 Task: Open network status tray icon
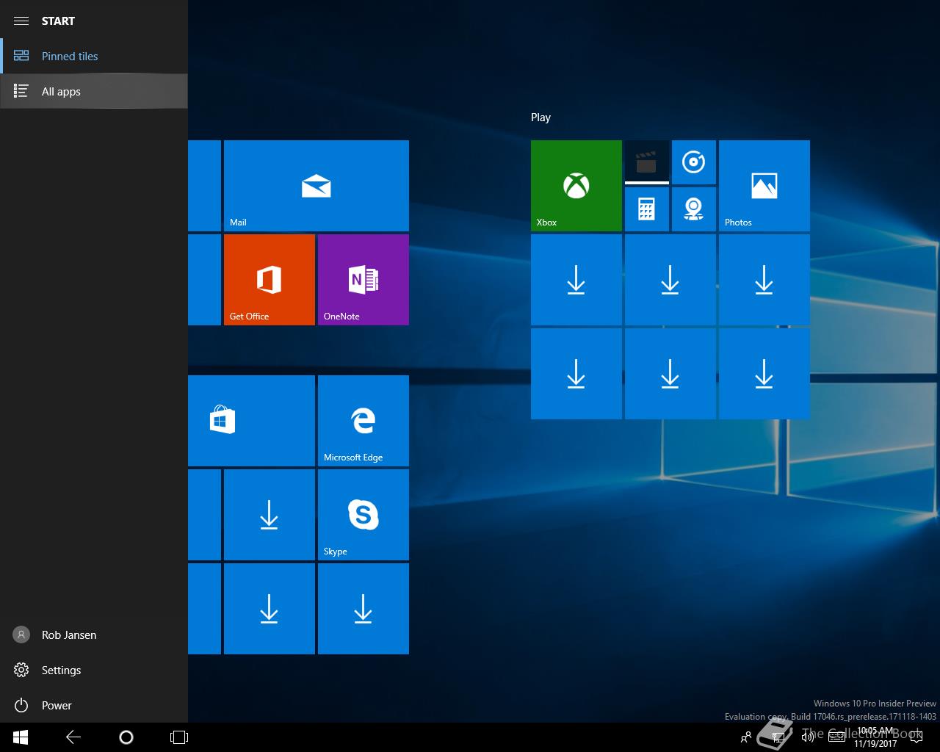point(778,737)
